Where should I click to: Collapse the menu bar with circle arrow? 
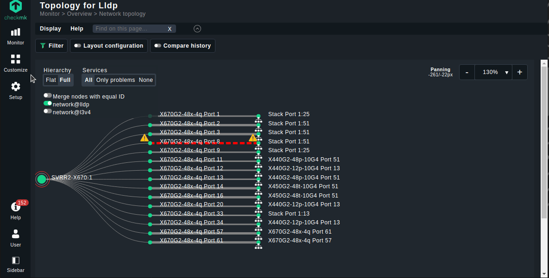tap(197, 29)
